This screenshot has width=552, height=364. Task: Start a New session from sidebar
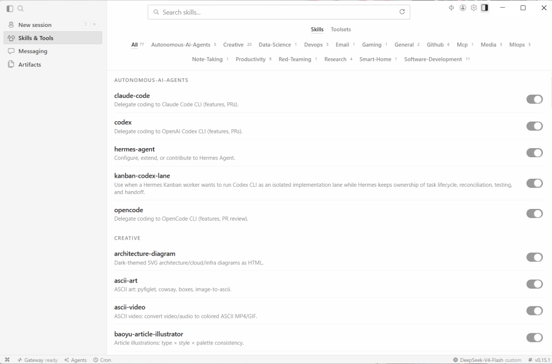(x=53, y=25)
